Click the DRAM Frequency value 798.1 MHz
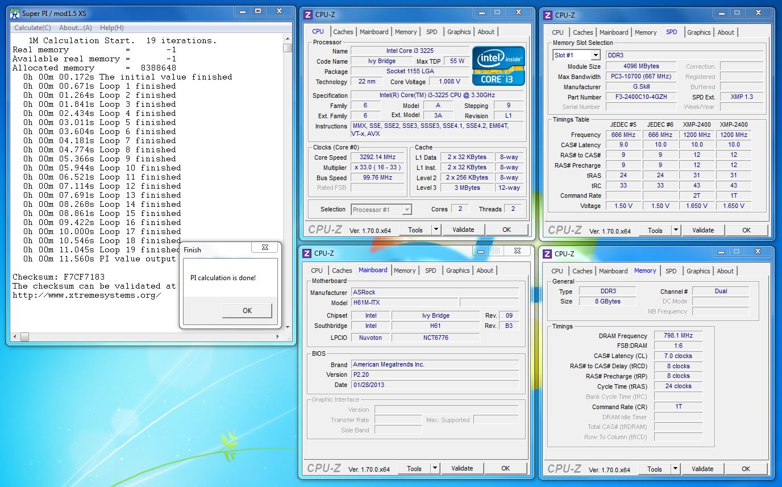The image size is (782, 487). tap(678, 336)
